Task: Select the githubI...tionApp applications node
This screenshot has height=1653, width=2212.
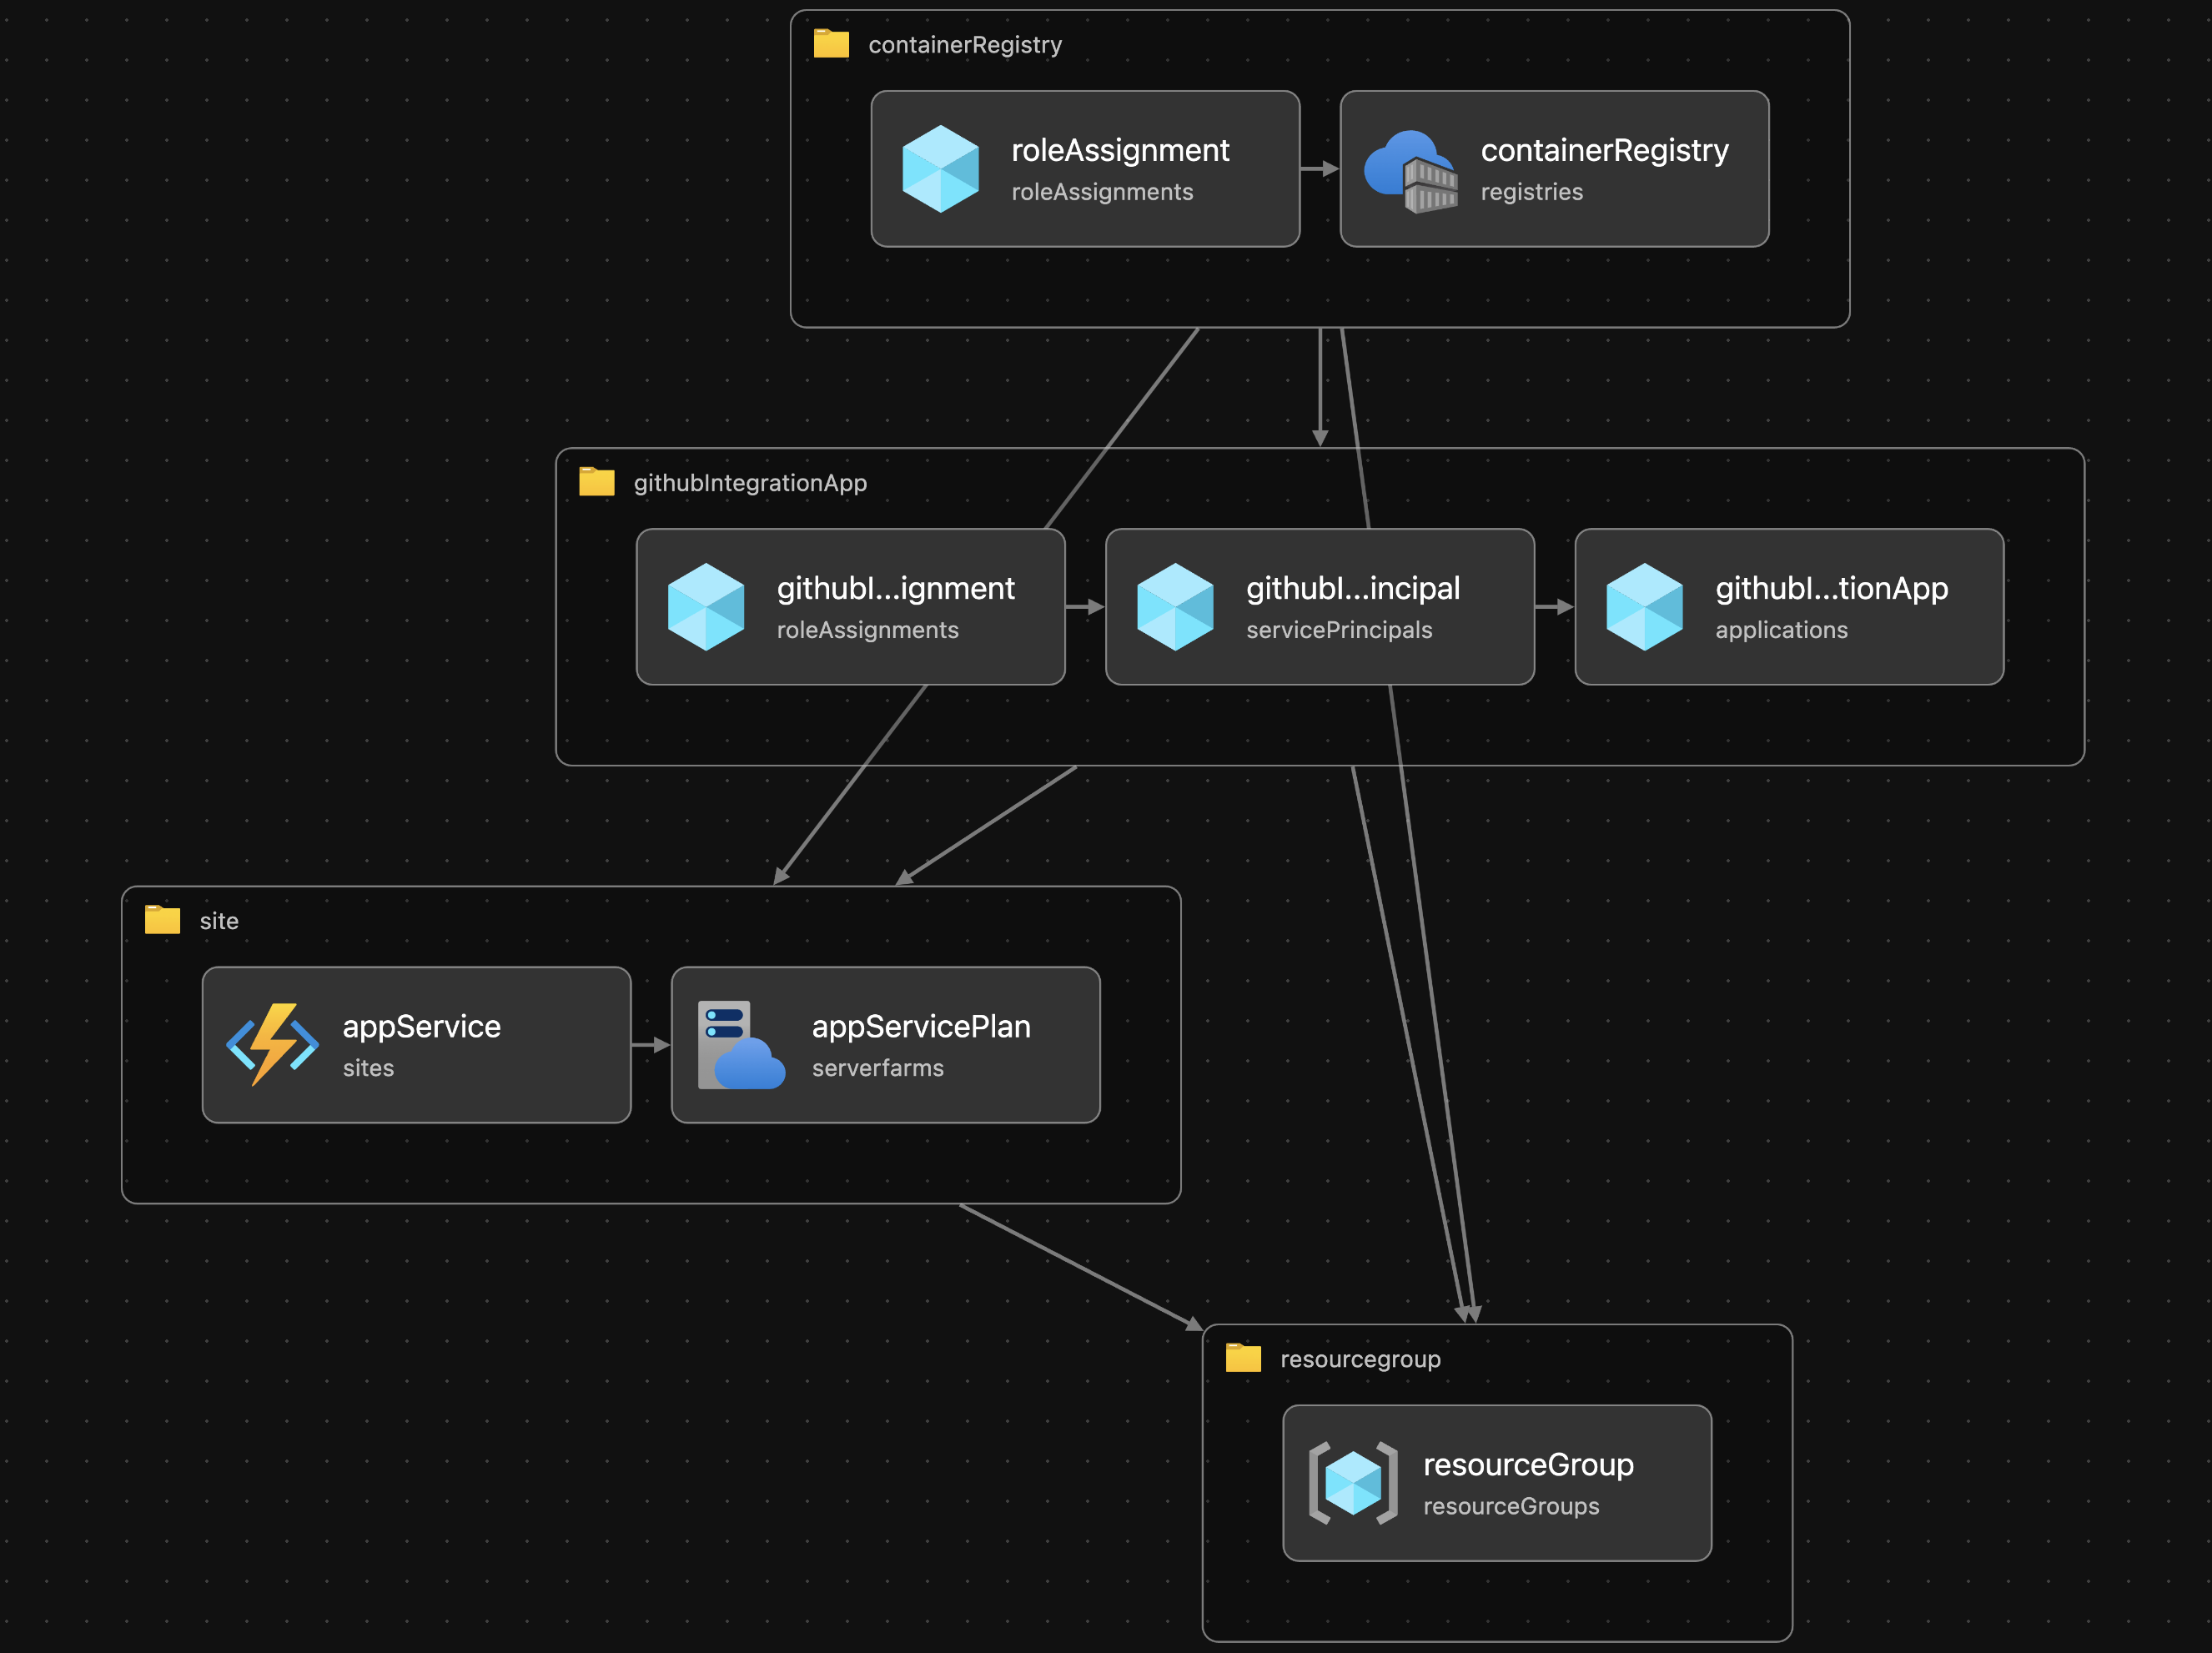Action: (1789, 607)
